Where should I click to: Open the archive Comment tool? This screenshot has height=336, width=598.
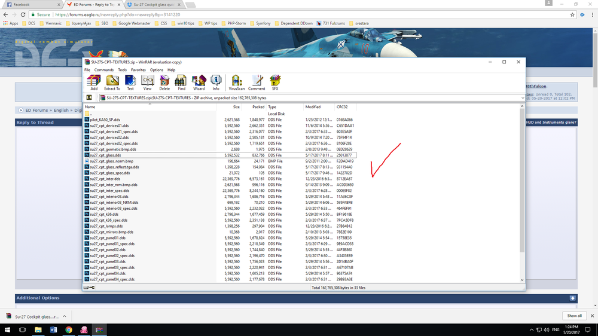(257, 83)
